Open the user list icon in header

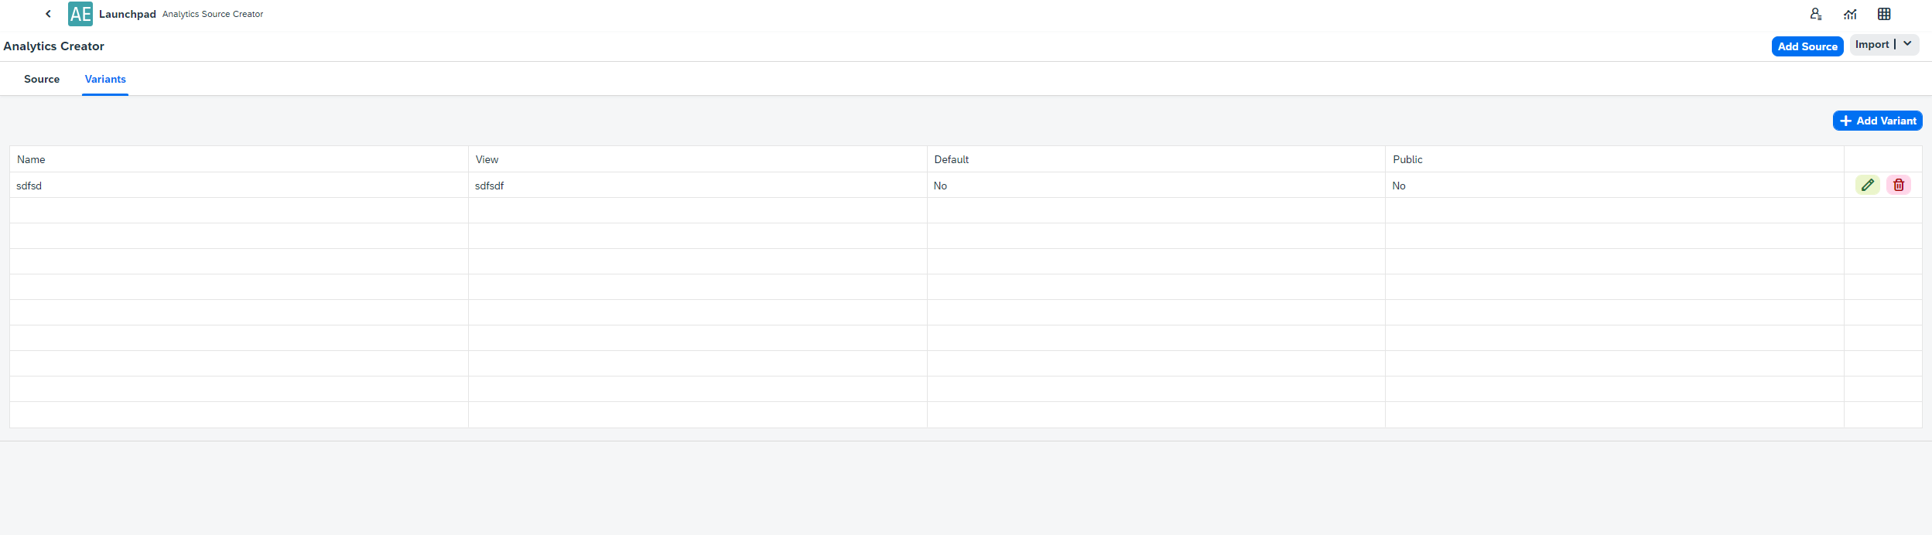pyautogui.click(x=1815, y=14)
